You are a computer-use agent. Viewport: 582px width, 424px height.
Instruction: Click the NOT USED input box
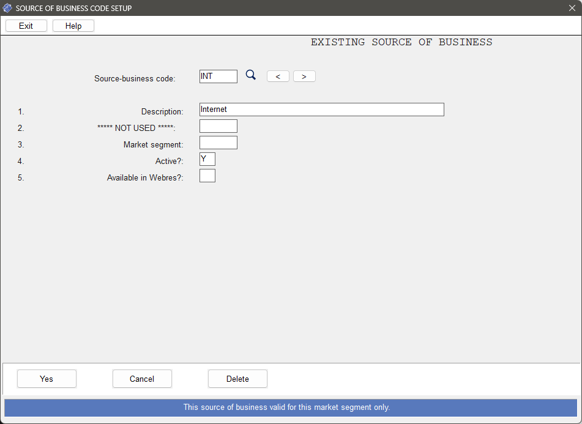coord(218,126)
